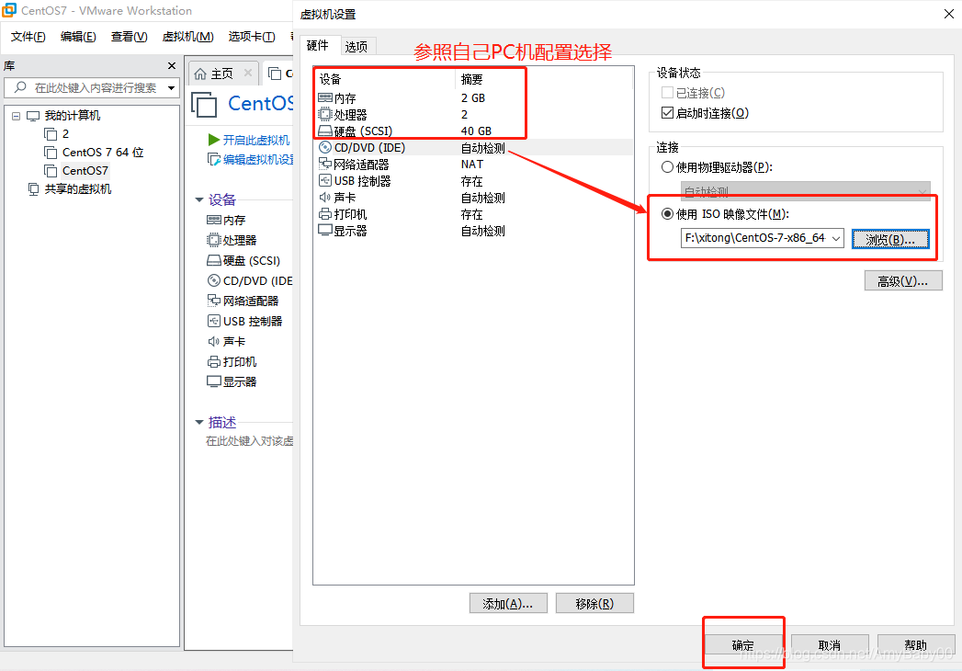Image resolution: width=962 pixels, height=671 pixels.
Task: Open the 文件 menu
Action: (x=28, y=37)
